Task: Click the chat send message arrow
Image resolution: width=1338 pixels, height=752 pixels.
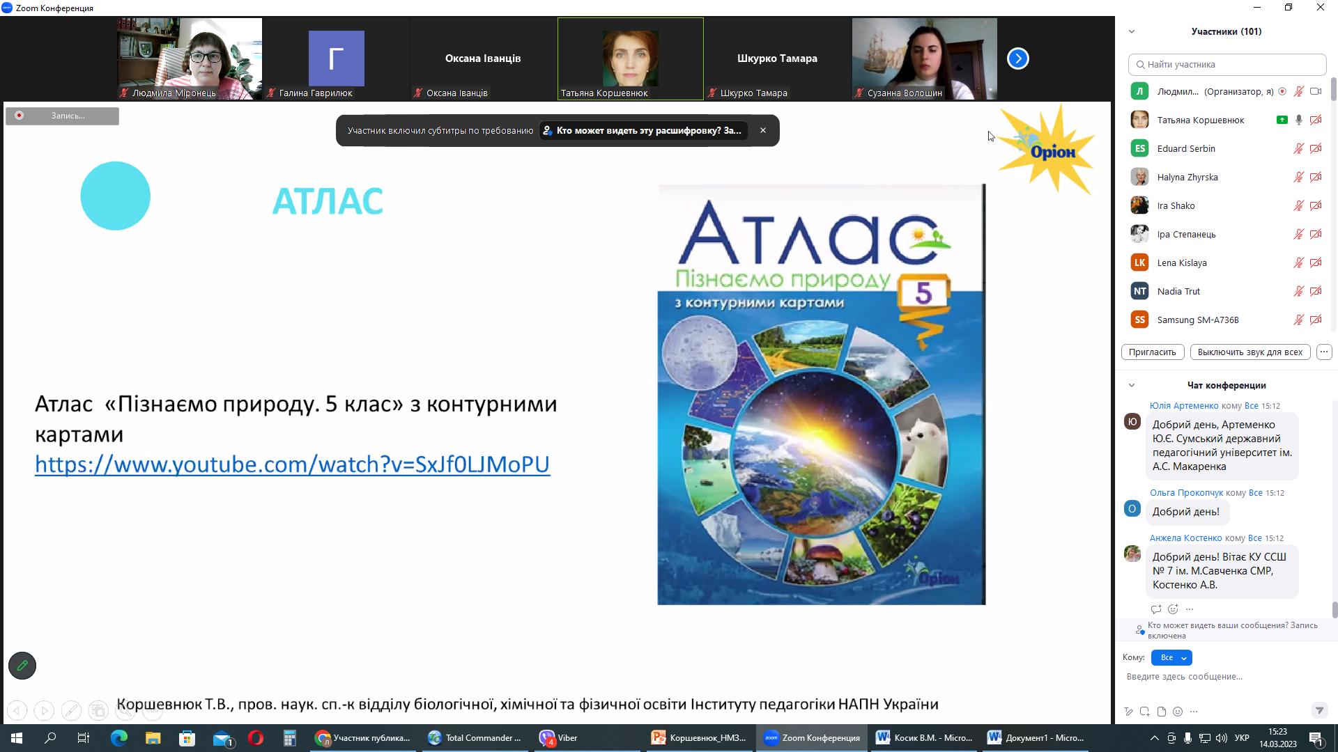Action: coord(1318,710)
